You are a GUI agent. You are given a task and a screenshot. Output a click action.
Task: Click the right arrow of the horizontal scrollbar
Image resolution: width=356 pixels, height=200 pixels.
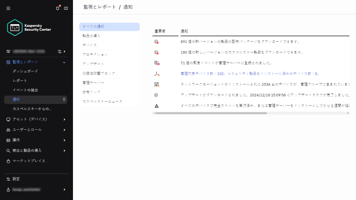(348, 113)
